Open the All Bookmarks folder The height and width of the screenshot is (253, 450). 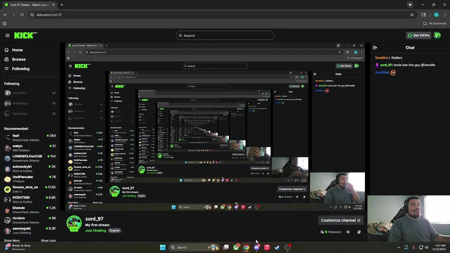[435, 24]
